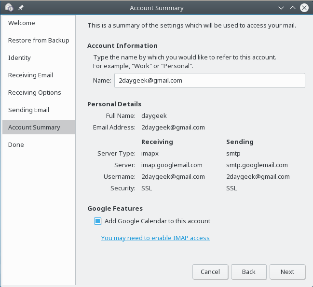Image resolution: width=313 pixels, height=287 pixels.
Task: Switch to the Receiving Email step
Action: 30,75
